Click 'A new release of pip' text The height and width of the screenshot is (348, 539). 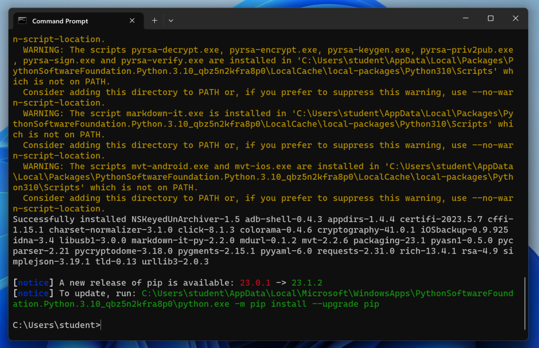pyautogui.click(x=111, y=283)
